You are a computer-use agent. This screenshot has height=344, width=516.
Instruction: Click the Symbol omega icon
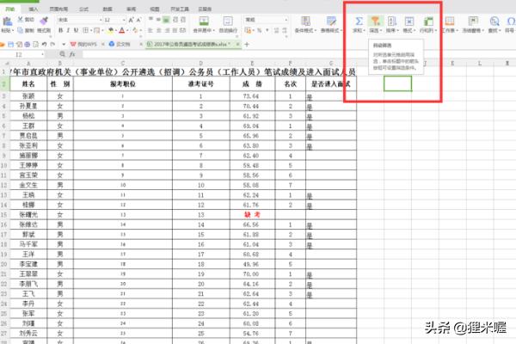coord(511,21)
